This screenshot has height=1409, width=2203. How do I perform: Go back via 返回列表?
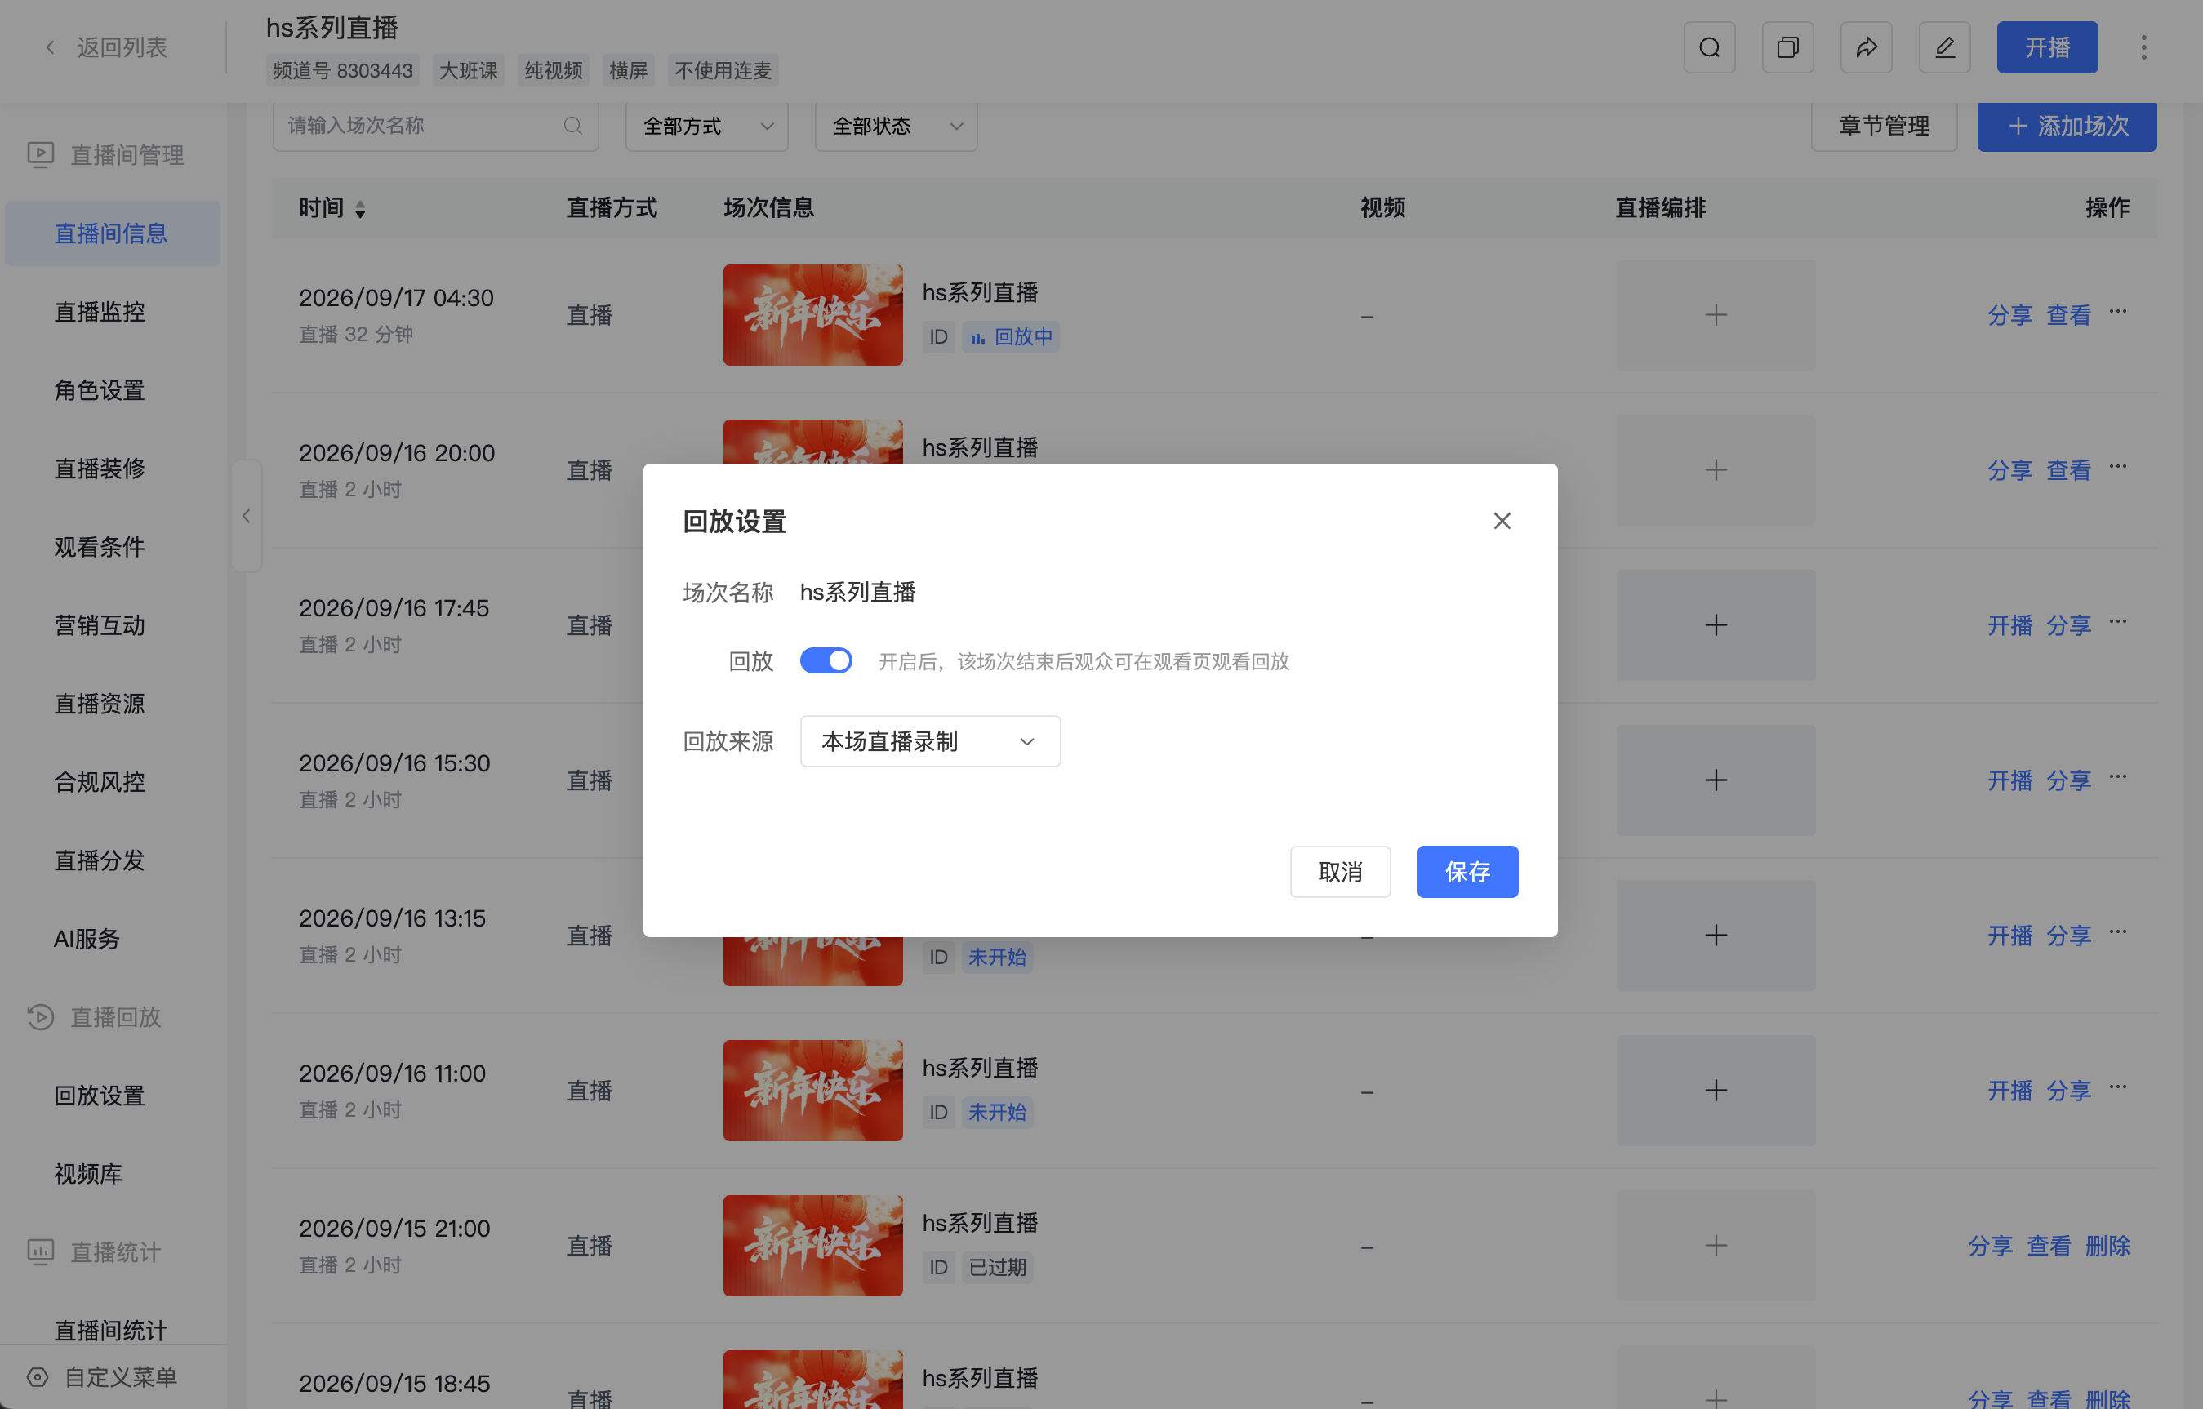(x=107, y=47)
